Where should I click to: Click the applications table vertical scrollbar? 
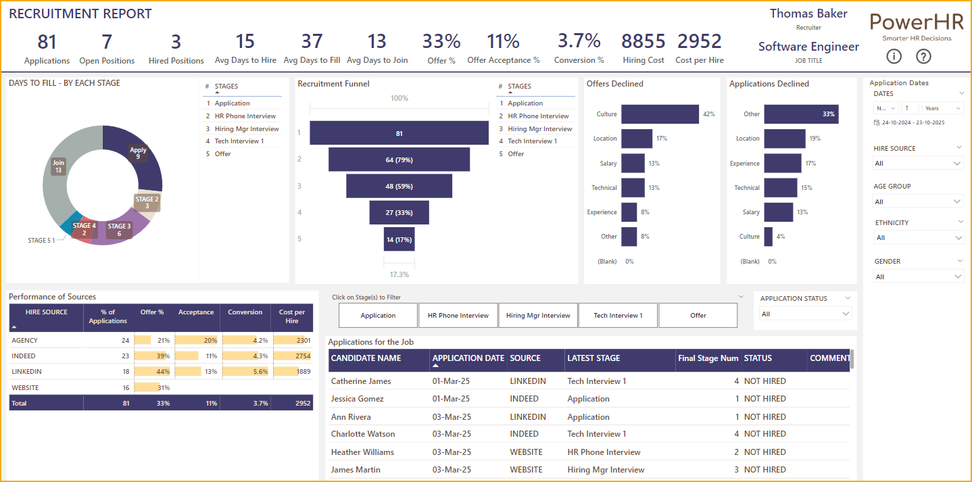click(851, 359)
